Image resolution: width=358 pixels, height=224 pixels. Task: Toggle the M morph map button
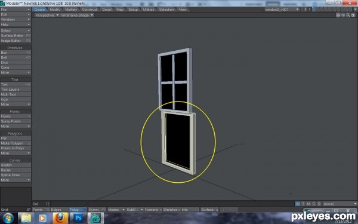308,204
